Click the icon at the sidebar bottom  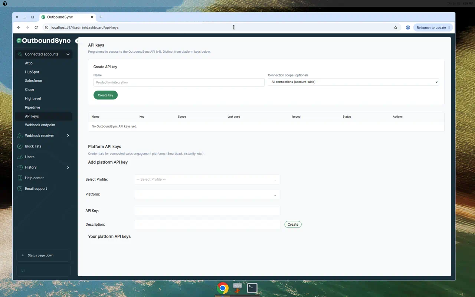point(23,270)
